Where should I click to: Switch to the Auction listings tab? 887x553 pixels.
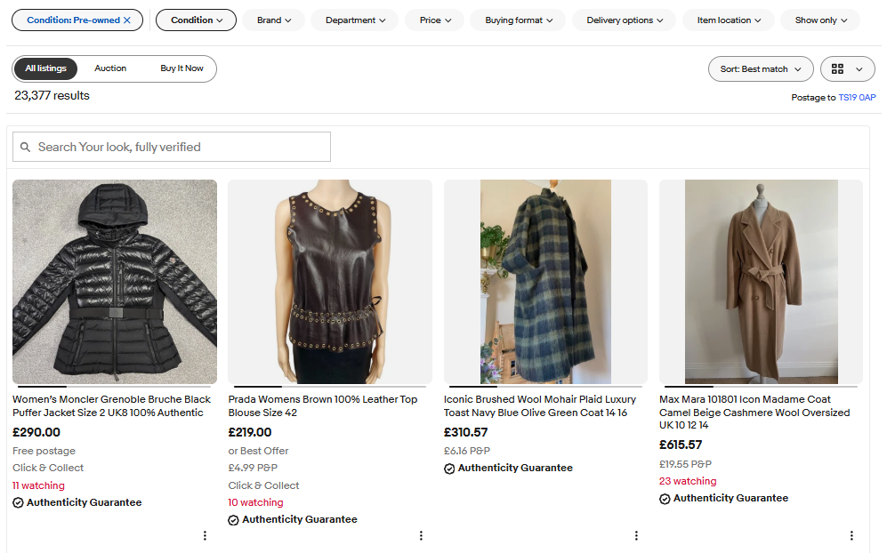click(x=110, y=68)
